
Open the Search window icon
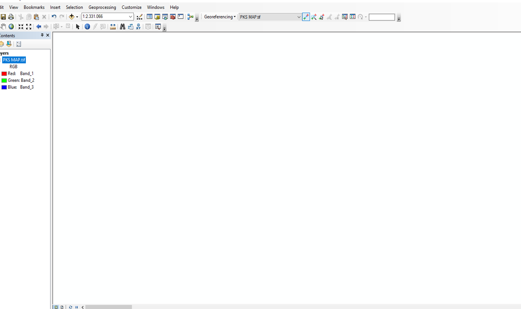click(x=165, y=17)
